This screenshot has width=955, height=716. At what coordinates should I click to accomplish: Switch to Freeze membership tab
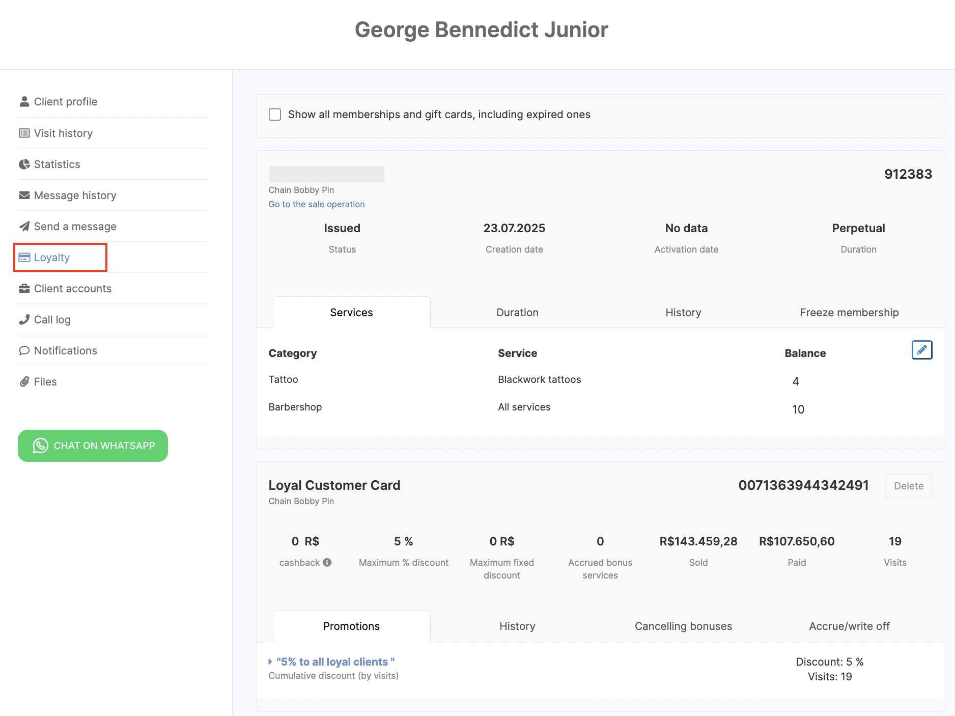point(849,313)
